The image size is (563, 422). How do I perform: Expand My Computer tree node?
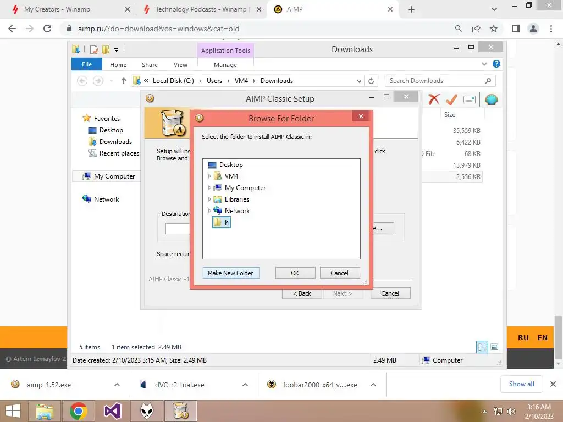tap(209, 188)
